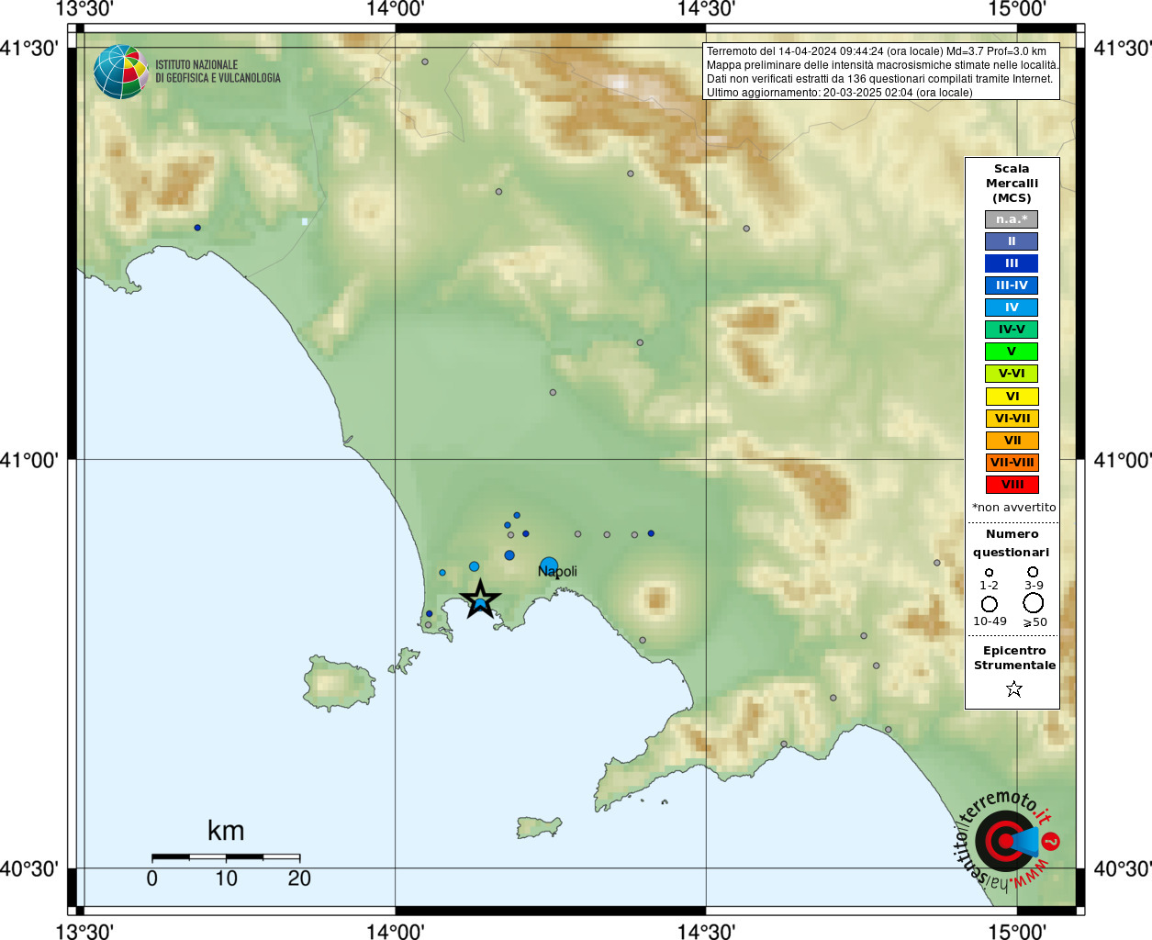Click the 'Numero questionari' legend heading
The width and height of the screenshot is (1152, 940).
[x=1012, y=543]
